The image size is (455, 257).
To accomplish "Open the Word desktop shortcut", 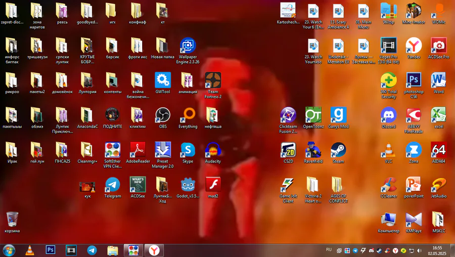I will [x=439, y=80].
